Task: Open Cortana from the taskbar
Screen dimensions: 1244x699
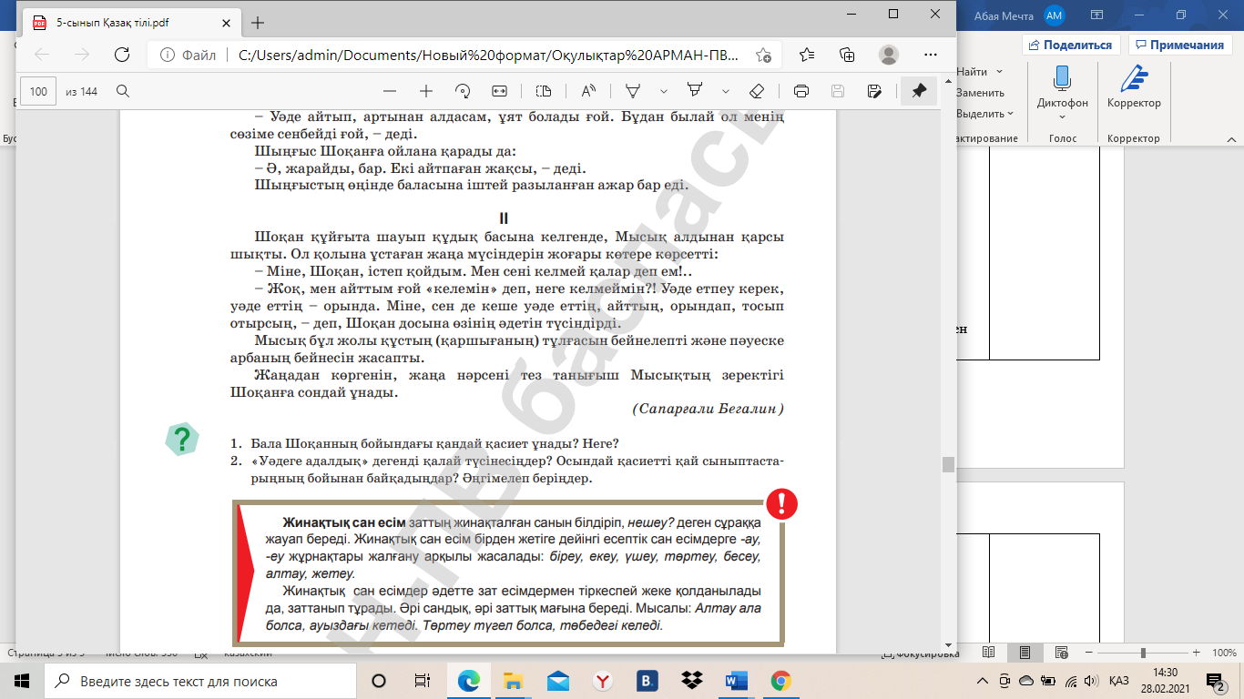Action: point(379,681)
